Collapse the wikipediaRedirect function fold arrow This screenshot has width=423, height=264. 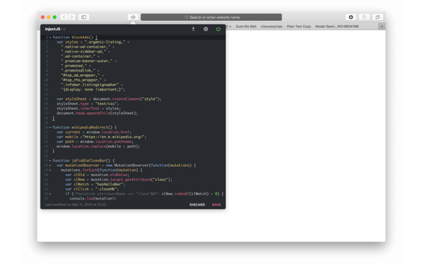(x=50, y=127)
